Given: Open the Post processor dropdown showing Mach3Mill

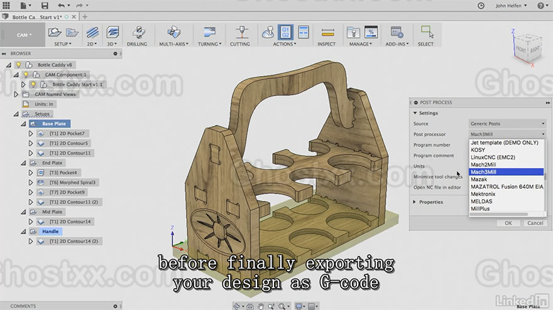Looking at the screenshot, I should [508, 134].
